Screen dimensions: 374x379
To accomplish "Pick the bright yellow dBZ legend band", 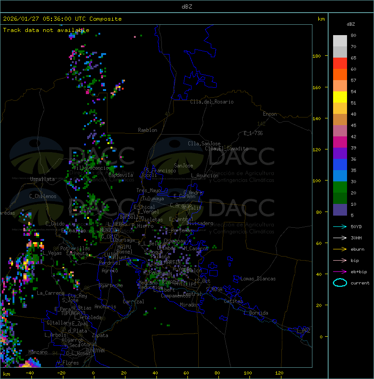I will pyautogui.click(x=340, y=97).
